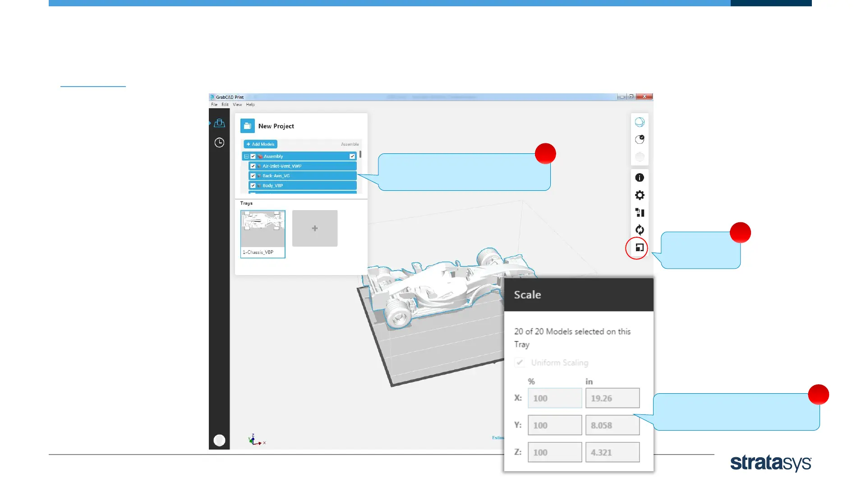866x487 pixels.
Task: Click the X percent scale field
Action: tap(554, 398)
